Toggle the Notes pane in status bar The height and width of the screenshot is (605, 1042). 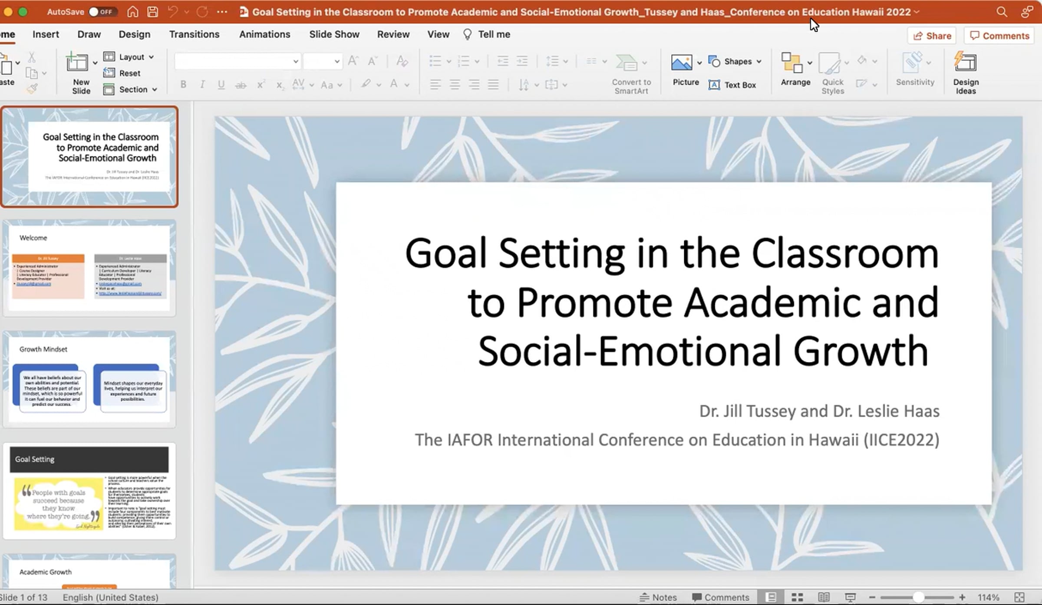pos(658,597)
